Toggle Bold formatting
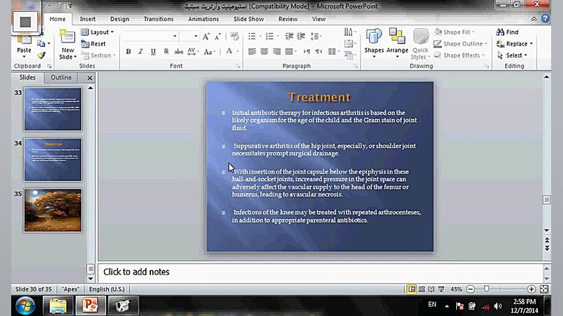The image size is (563, 316). coord(128,51)
